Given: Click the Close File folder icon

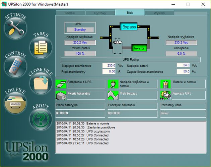Looking at the screenshot, I should [41, 83].
